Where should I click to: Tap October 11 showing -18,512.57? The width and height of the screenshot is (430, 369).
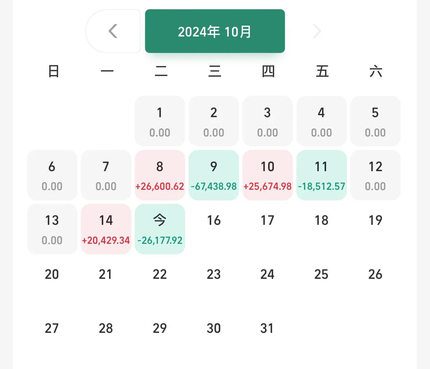pyautogui.click(x=321, y=175)
